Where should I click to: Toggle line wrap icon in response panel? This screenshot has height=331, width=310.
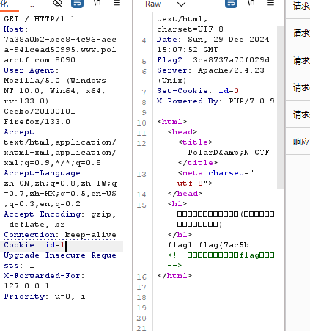pos(231,4)
